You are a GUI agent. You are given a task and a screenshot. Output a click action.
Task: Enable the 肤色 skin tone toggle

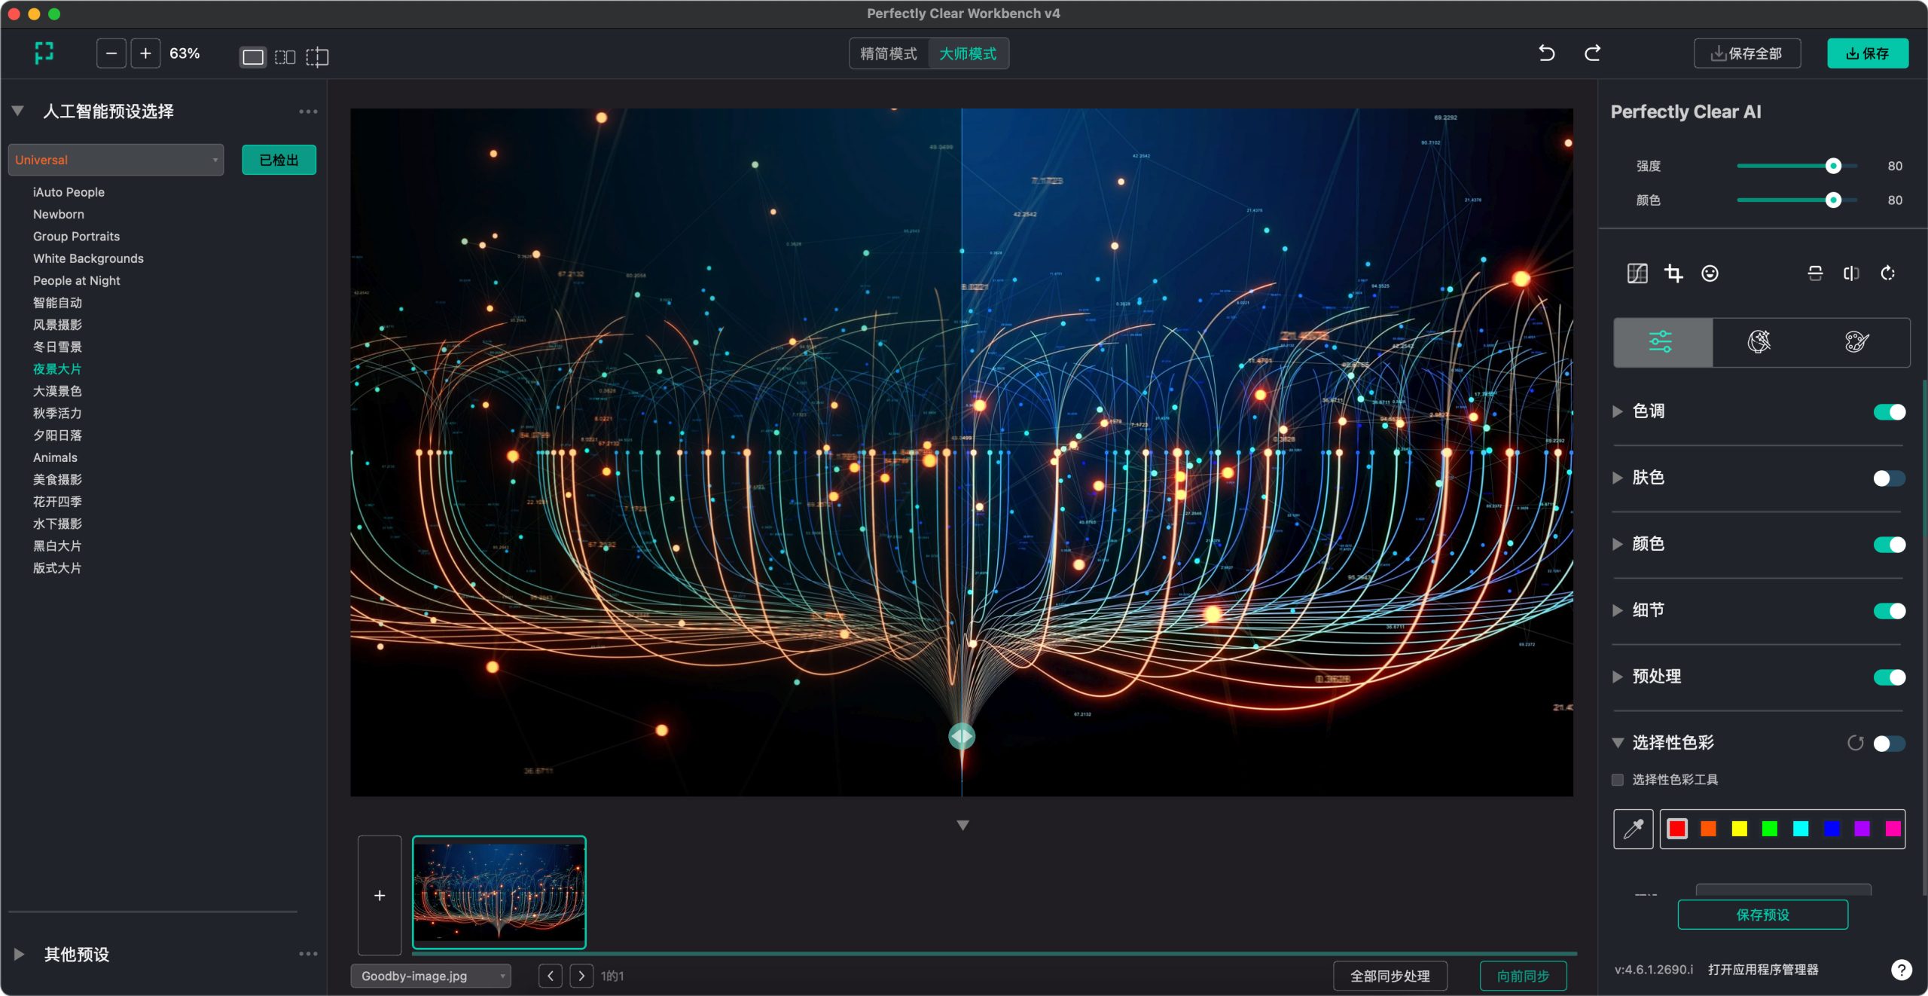click(1889, 478)
